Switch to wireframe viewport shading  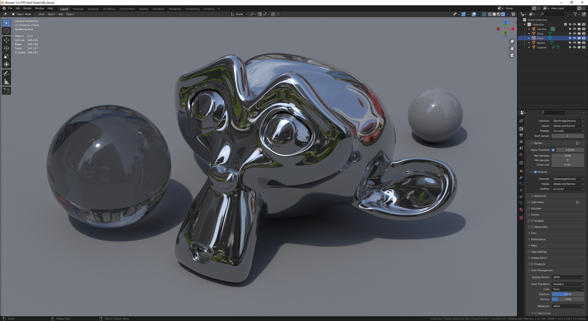pos(490,14)
